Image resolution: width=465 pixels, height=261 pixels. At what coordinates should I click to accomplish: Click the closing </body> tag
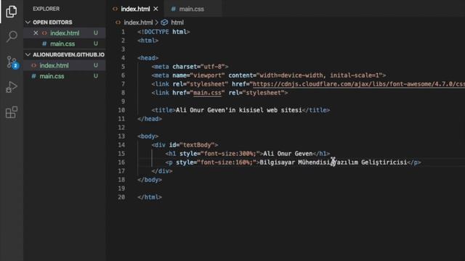point(150,180)
